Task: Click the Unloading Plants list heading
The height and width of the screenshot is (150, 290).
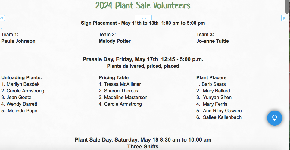Action: click(22, 77)
